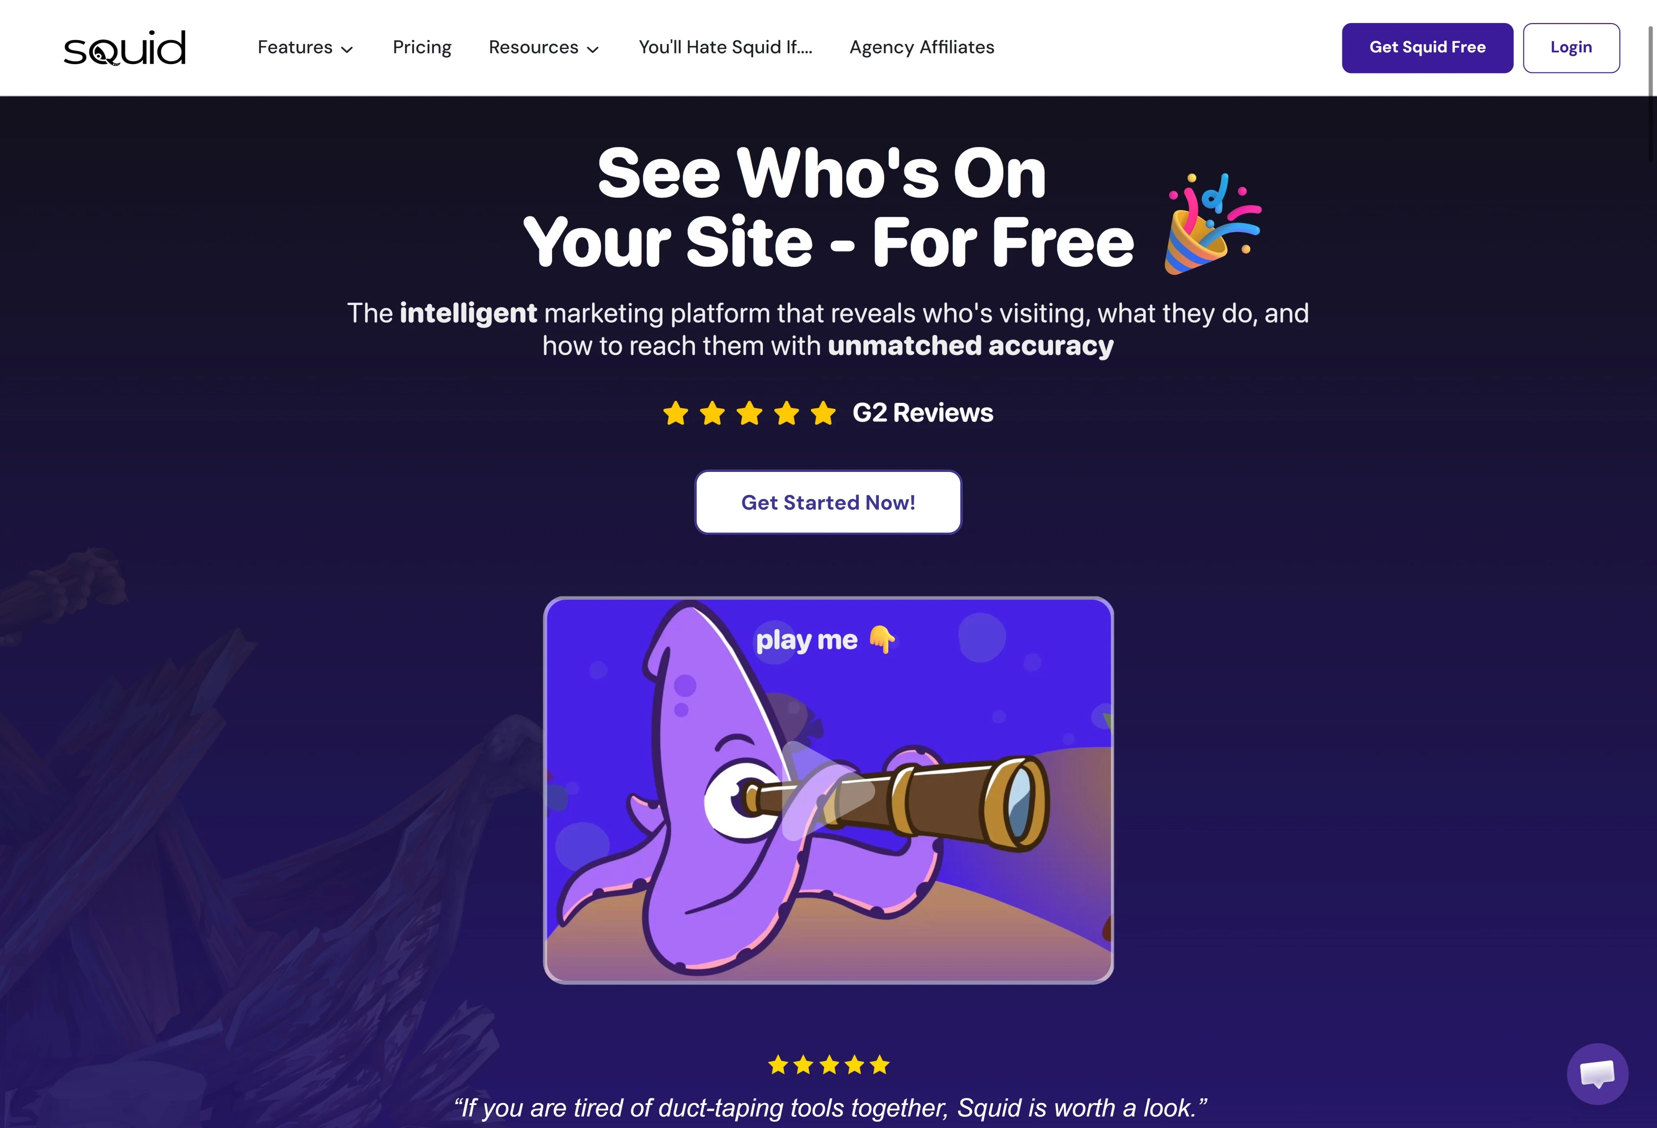Image resolution: width=1657 pixels, height=1128 pixels.
Task: Click Get Started Now! button
Action: pyautogui.click(x=828, y=502)
